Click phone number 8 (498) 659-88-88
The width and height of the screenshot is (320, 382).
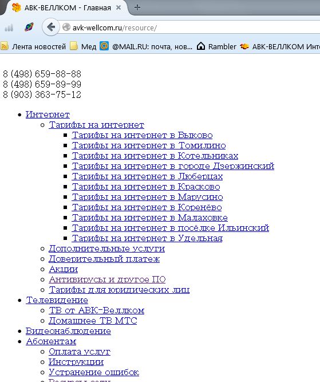coord(42,74)
